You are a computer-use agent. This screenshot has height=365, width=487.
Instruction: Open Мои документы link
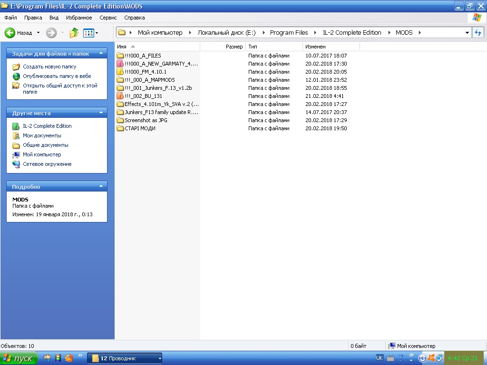[x=42, y=135]
